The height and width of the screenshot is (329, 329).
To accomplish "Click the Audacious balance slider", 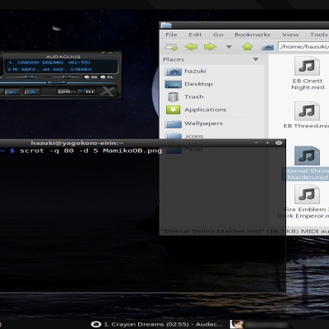I will [67, 77].
